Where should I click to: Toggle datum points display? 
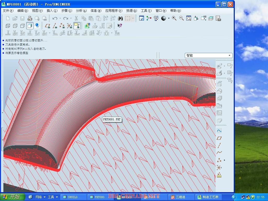point(62,26)
